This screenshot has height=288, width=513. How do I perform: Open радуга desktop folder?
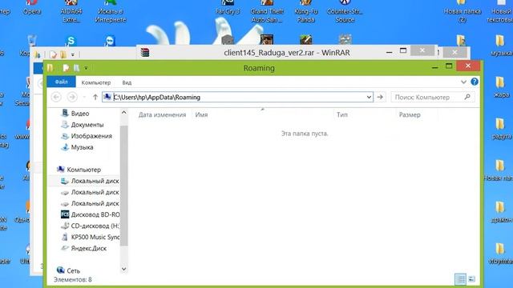click(500, 129)
